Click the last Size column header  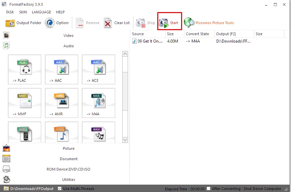pos(269,34)
